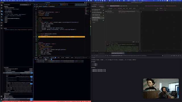Open the Apple menu
The height and width of the screenshot is (102, 182).
[1, 1]
